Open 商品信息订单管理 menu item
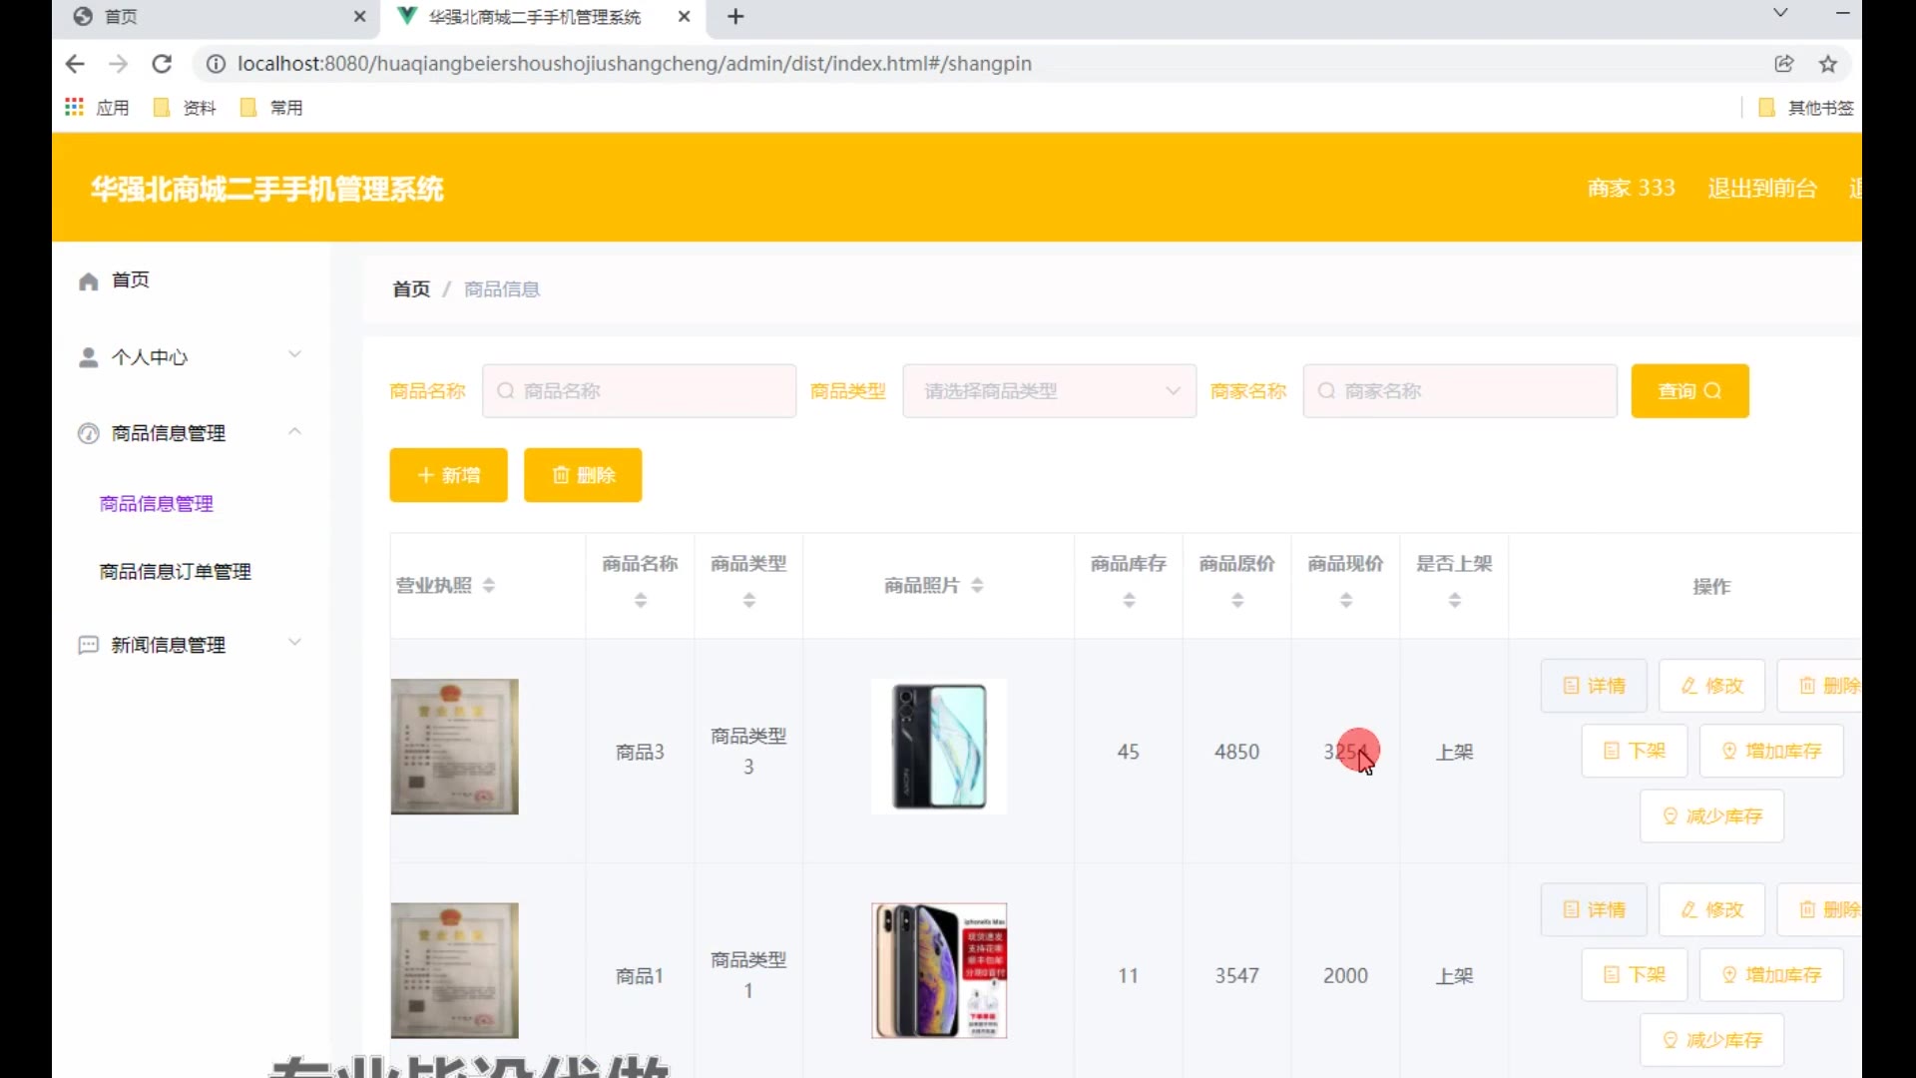Viewport: 1916px width, 1078px height. [176, 572]
